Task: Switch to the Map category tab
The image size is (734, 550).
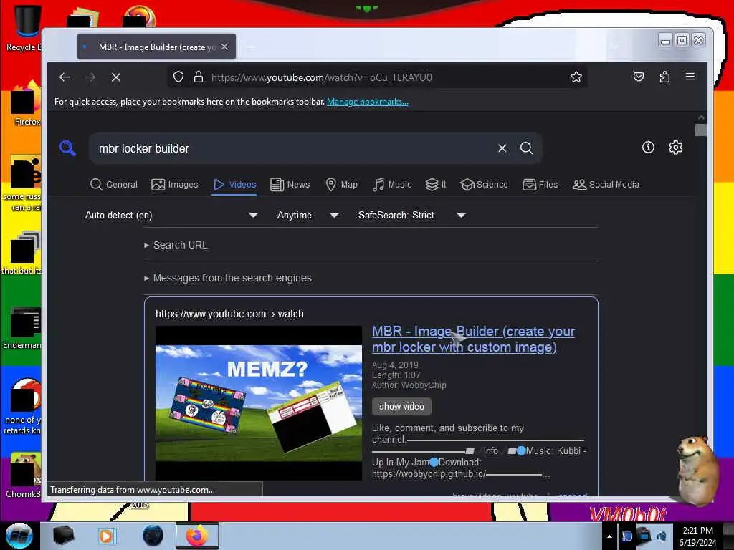Action: coord(342,184)
